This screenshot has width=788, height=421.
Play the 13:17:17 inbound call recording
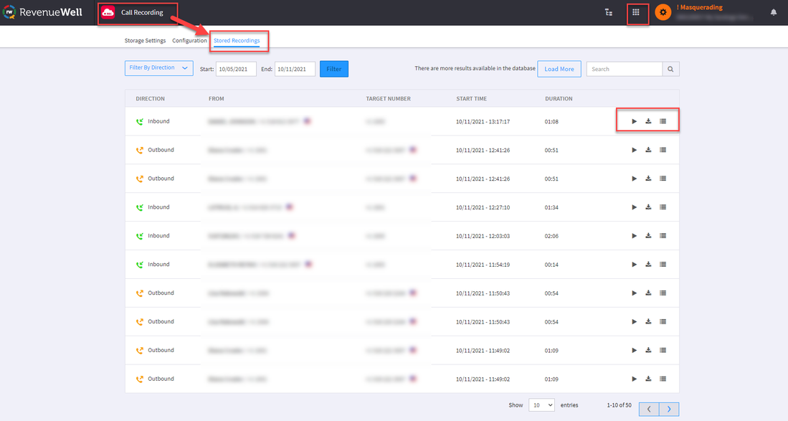tap(634, 121)
